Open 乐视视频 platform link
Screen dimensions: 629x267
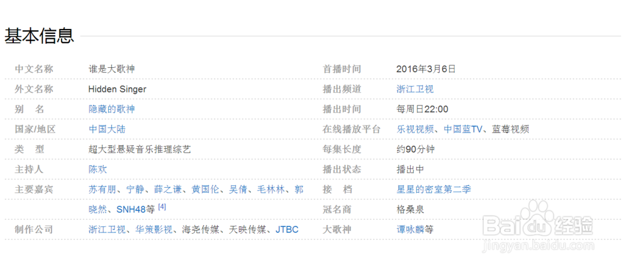click(415, 129)
